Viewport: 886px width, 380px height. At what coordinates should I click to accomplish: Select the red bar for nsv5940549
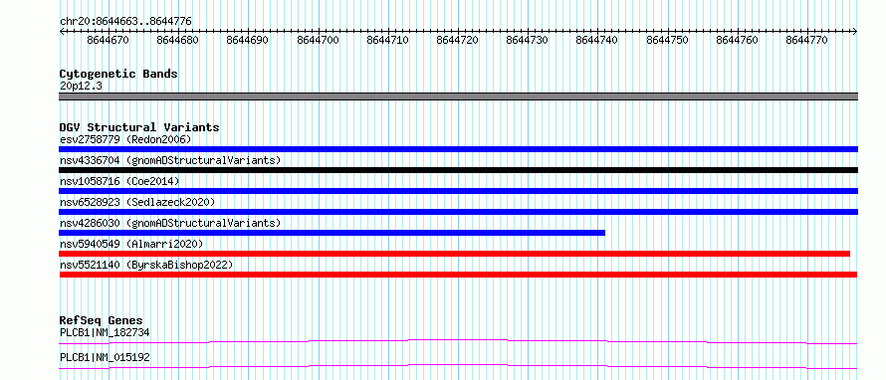[454, 254]
